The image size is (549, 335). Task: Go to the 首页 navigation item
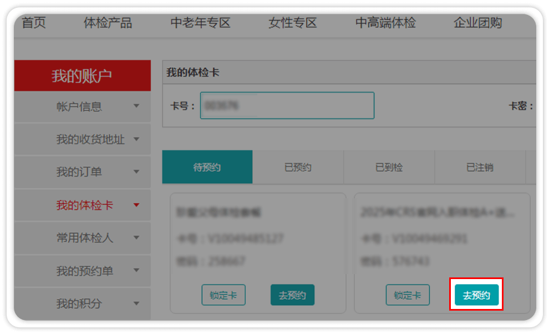click(x=34, y=23)
